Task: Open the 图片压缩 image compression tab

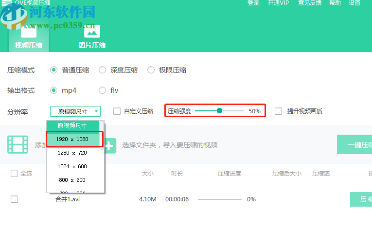Action: coord(92,37)
